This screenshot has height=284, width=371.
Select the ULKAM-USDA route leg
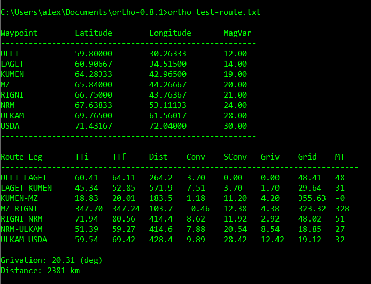(x=24, y=240)
